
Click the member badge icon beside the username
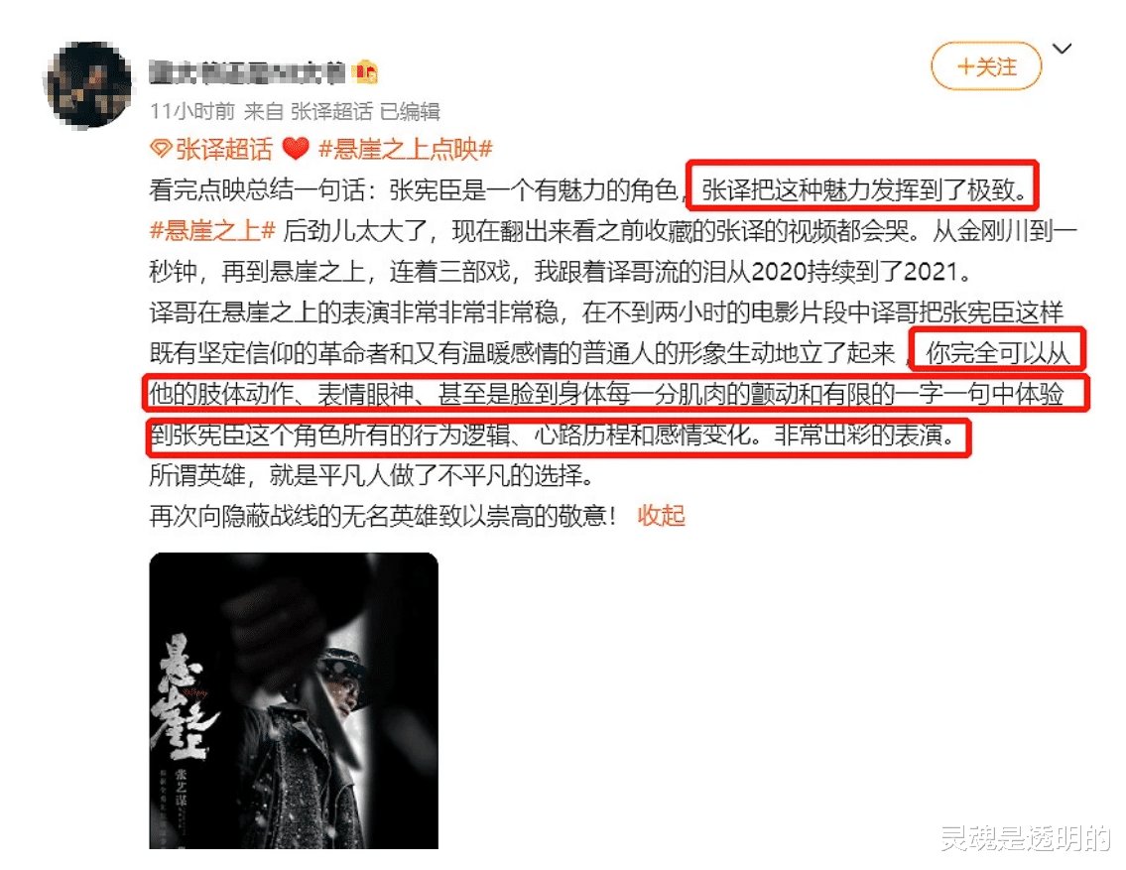click(365, 72)
